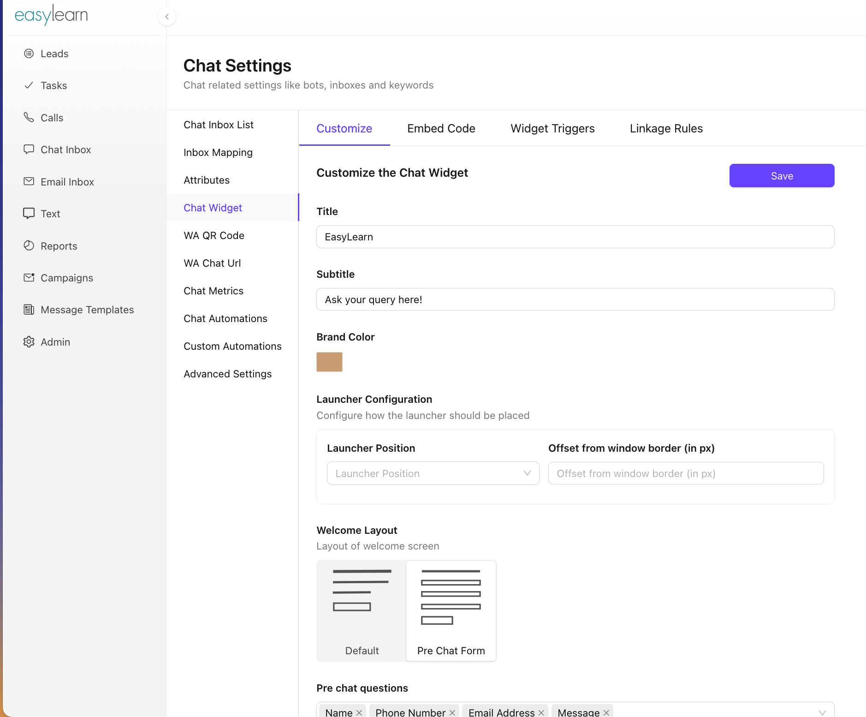Open the Brand Color swatch picker
866x717 pixels.
click(x=329, y=362)
